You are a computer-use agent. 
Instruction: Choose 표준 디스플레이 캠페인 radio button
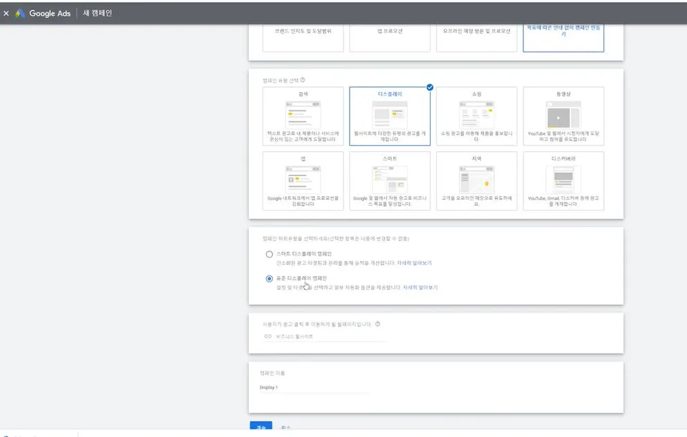(270, 278)
